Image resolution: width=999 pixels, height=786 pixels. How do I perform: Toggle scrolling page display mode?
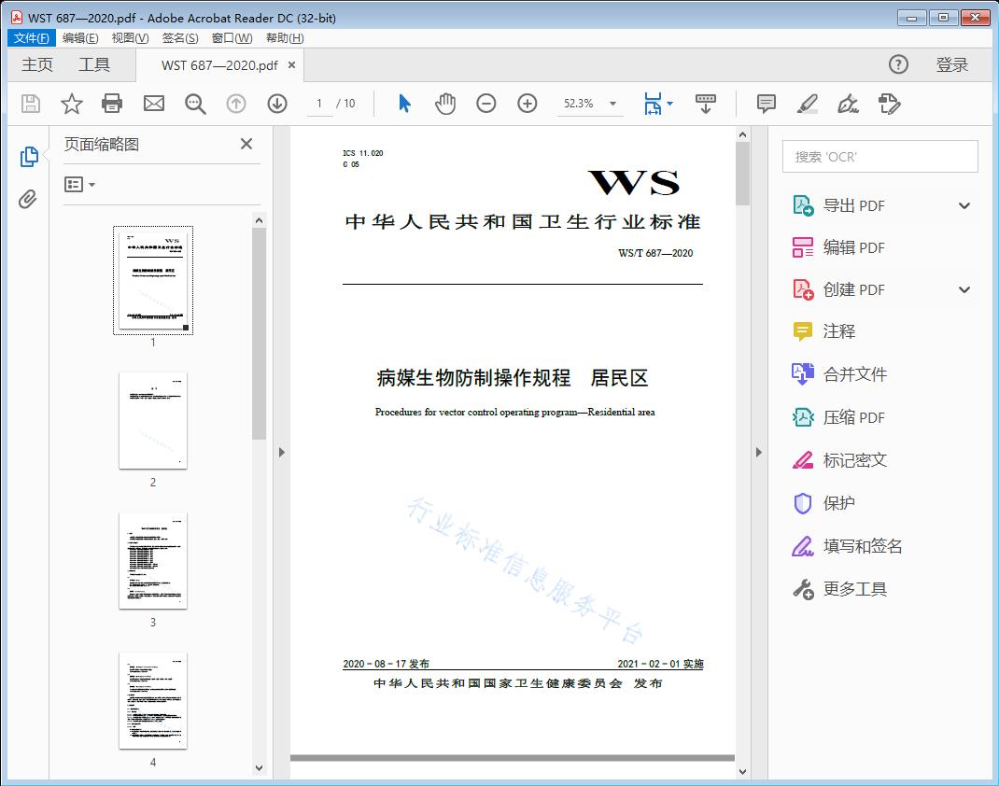706,104
